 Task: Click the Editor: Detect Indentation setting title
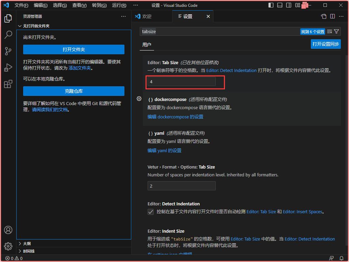pos(173,204)
